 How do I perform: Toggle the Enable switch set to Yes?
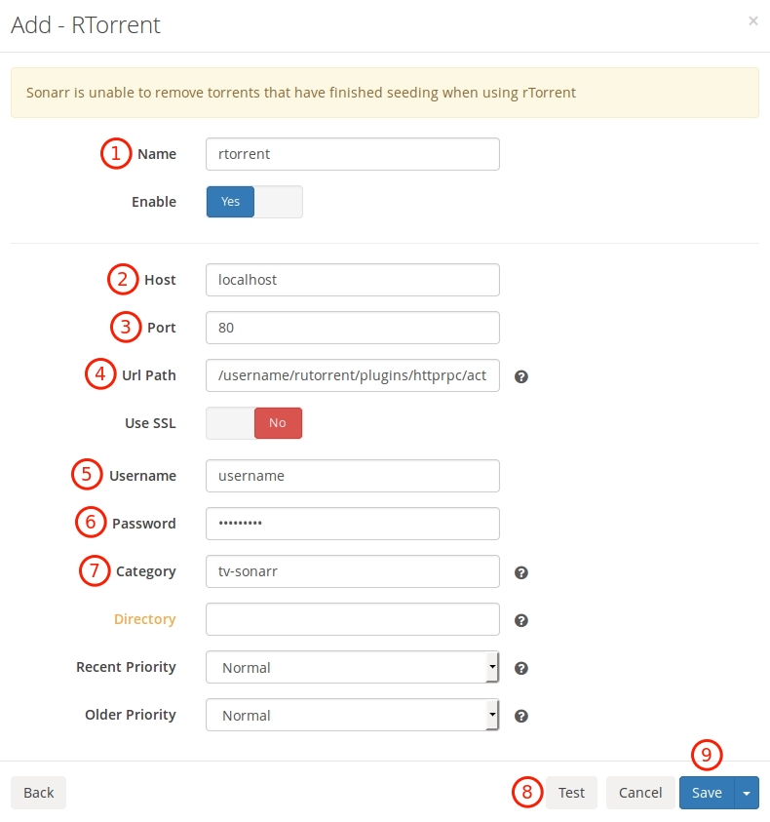[254, 202]
